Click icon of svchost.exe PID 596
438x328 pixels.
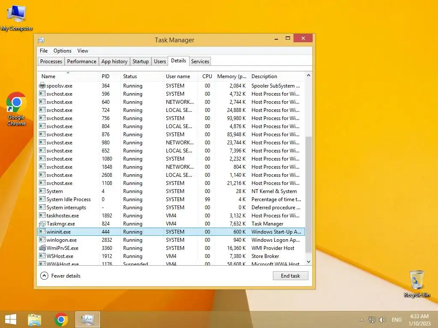point(42,94)
